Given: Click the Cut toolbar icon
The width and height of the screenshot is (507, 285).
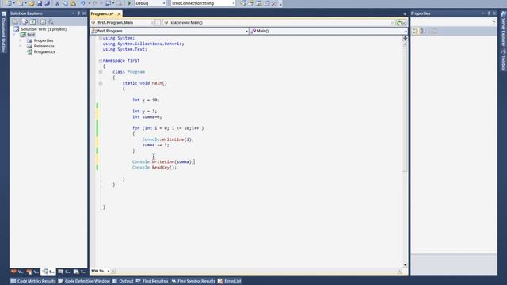Looking at the screenshot, I should pyautogui.click(x=58, y=3).
